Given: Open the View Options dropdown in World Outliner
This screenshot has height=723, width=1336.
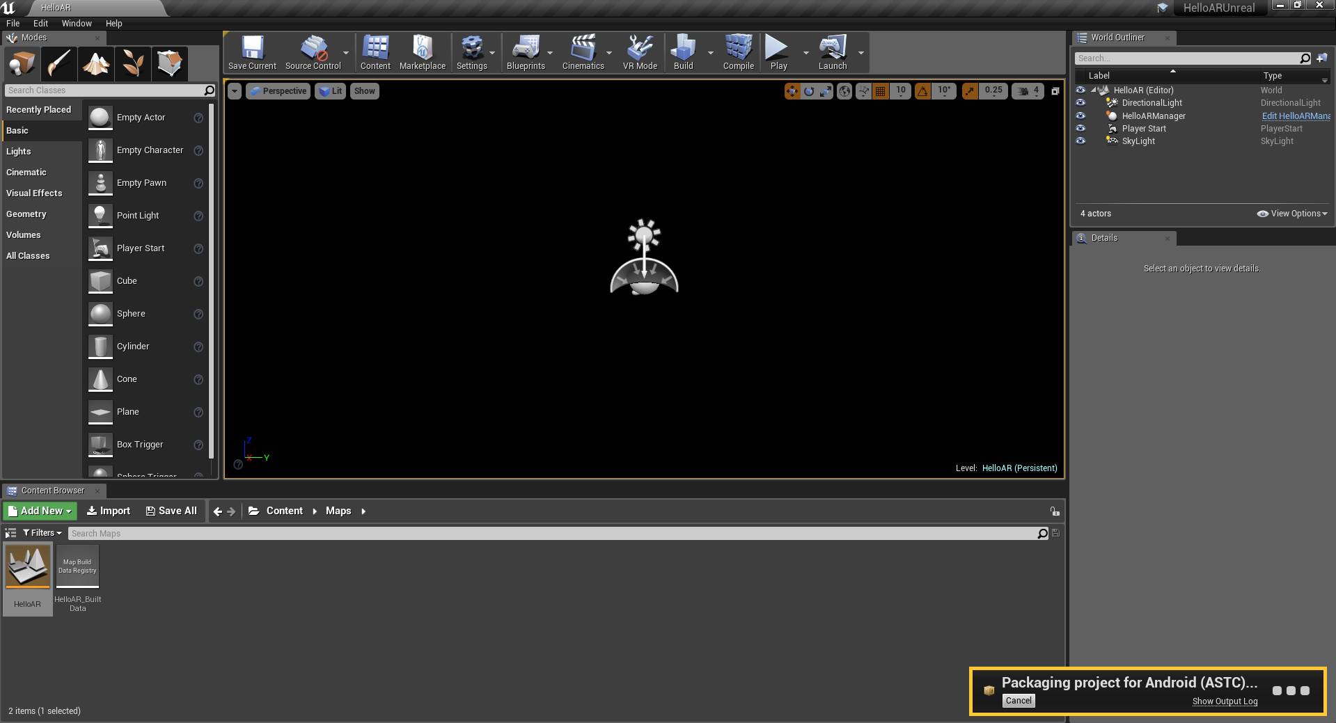Looking at the screenshot, I should tap(1293, 214).
